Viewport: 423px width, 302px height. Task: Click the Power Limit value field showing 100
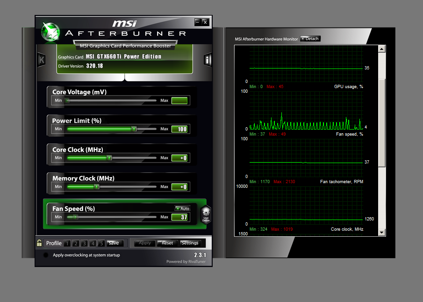180,129
